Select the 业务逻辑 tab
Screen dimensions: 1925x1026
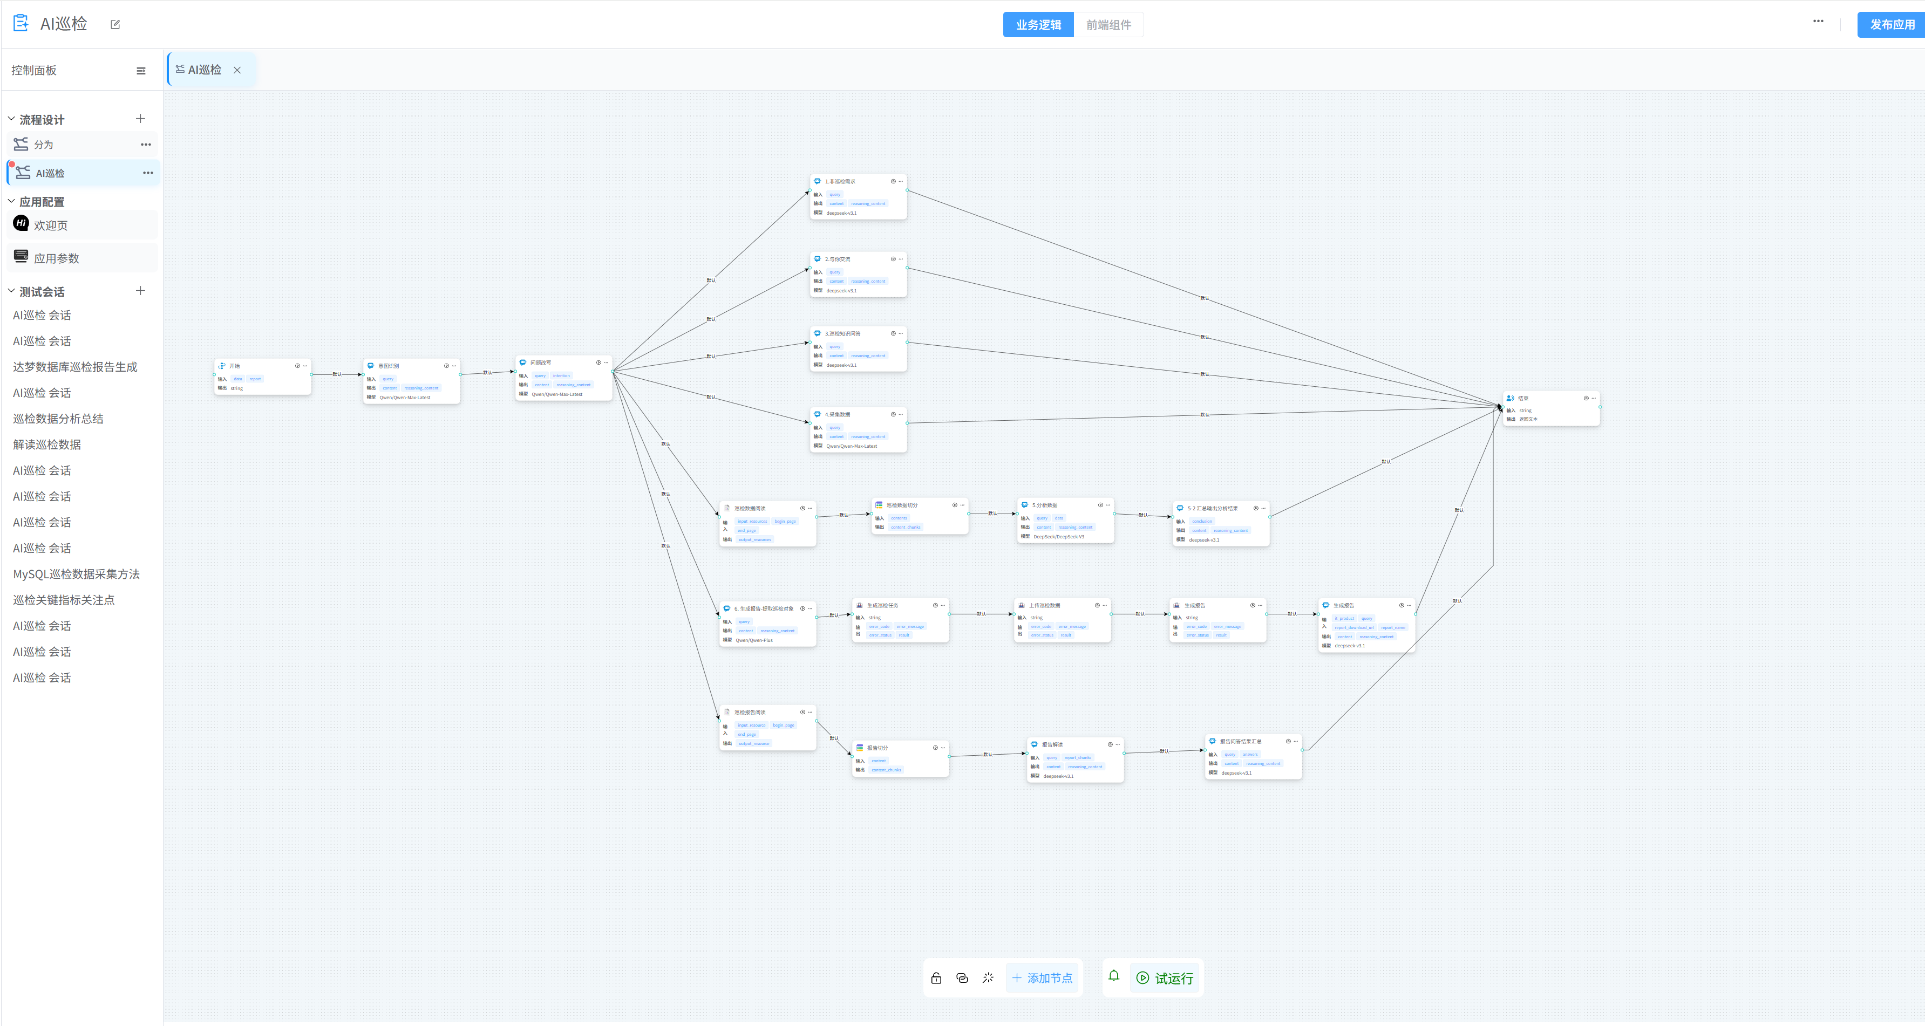click(x=1038, y=25)
